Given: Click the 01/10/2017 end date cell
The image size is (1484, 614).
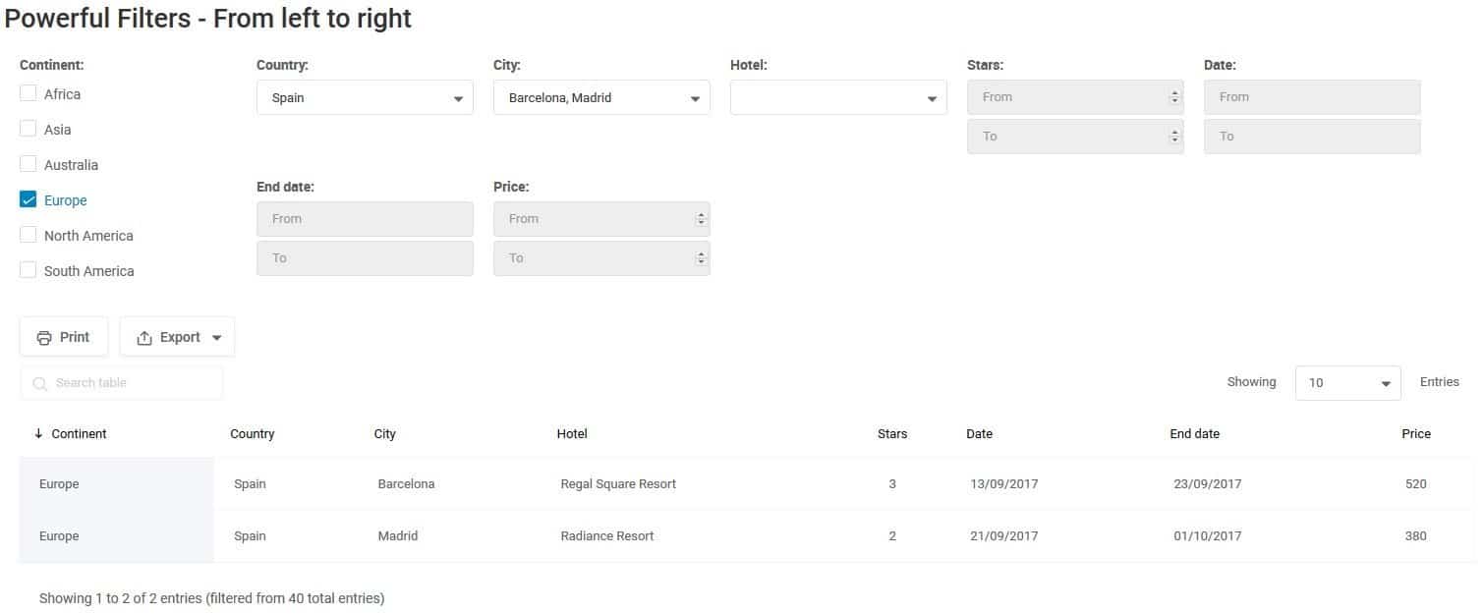Looking at the screenshot, I should 1208,536.
